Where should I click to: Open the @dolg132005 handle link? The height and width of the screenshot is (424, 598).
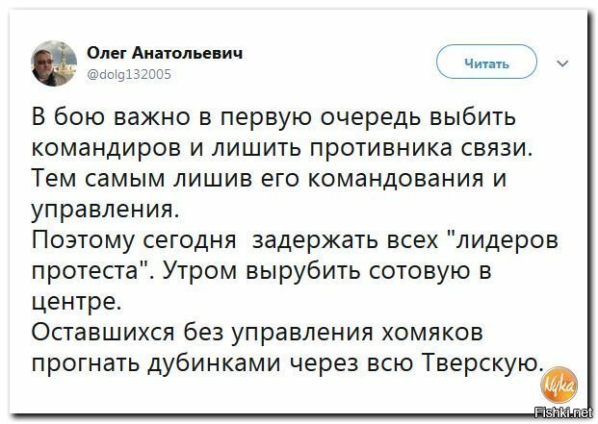129,74
